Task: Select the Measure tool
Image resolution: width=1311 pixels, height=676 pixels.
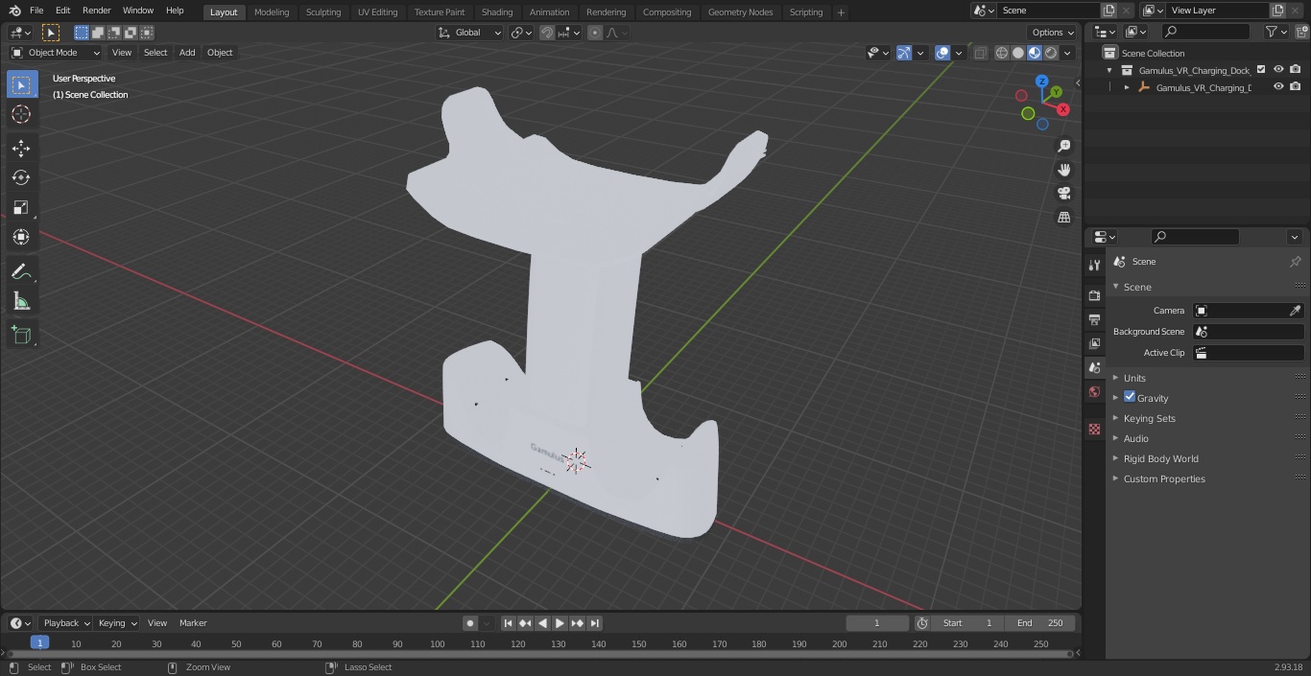Action: coord(21,302)
